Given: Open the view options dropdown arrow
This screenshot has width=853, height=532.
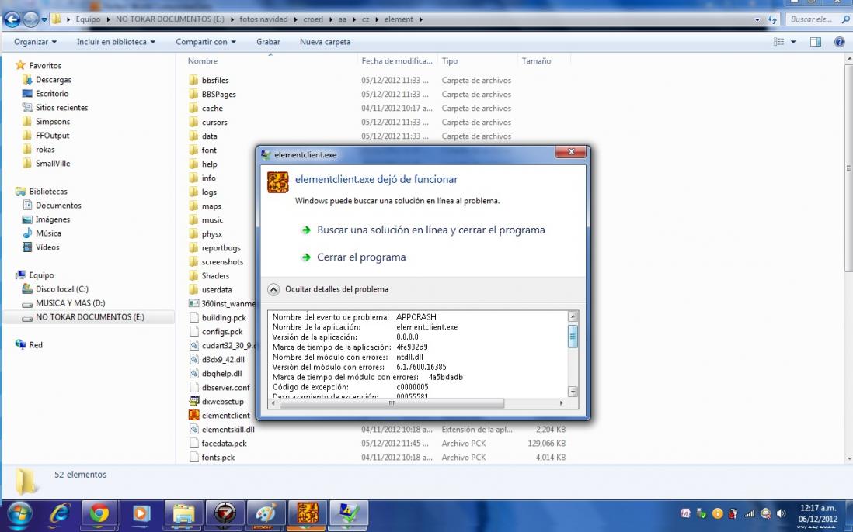Looking at the screenshot, I should 793,42.
